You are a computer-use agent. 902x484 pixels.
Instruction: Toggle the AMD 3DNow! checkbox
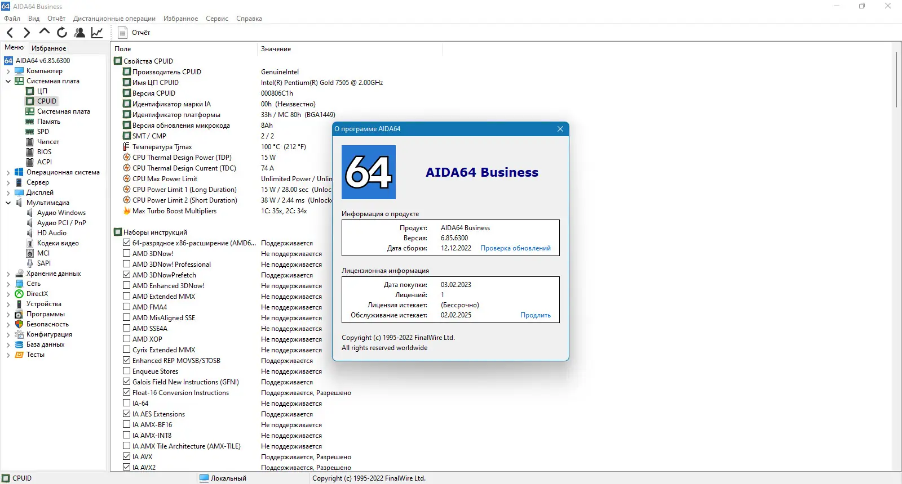coord(127,254)
